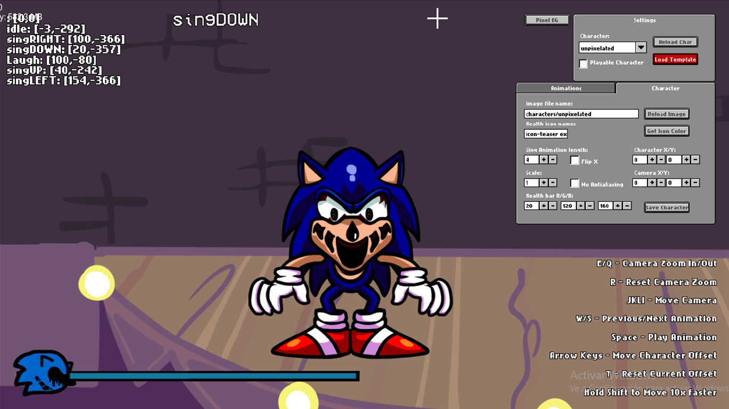Click 'Arrow Keys - Move Character Offset' hint
Image resolution: width=729 pixels, height=409 pixels.
(633, 356)
